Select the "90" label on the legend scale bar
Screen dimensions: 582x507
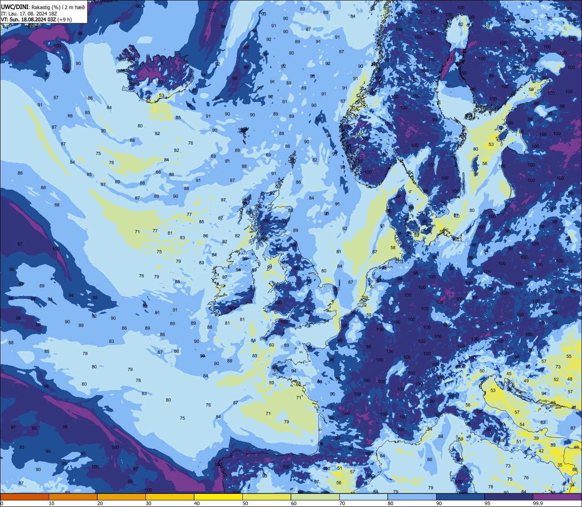tap(439, 503)
